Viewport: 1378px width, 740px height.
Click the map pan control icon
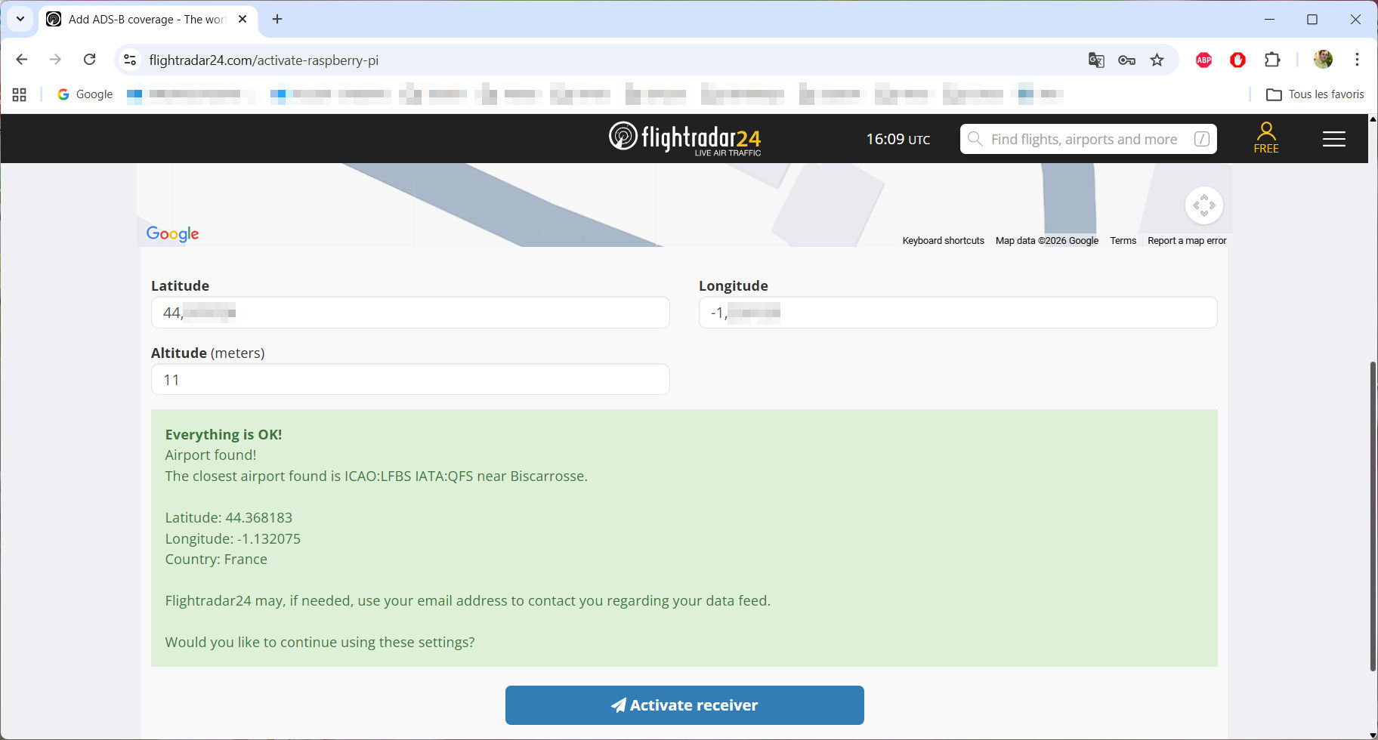point(1204,205)
